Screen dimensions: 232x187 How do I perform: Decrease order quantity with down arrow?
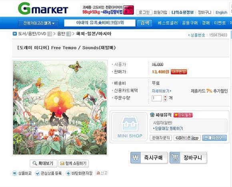click(165, 100)
